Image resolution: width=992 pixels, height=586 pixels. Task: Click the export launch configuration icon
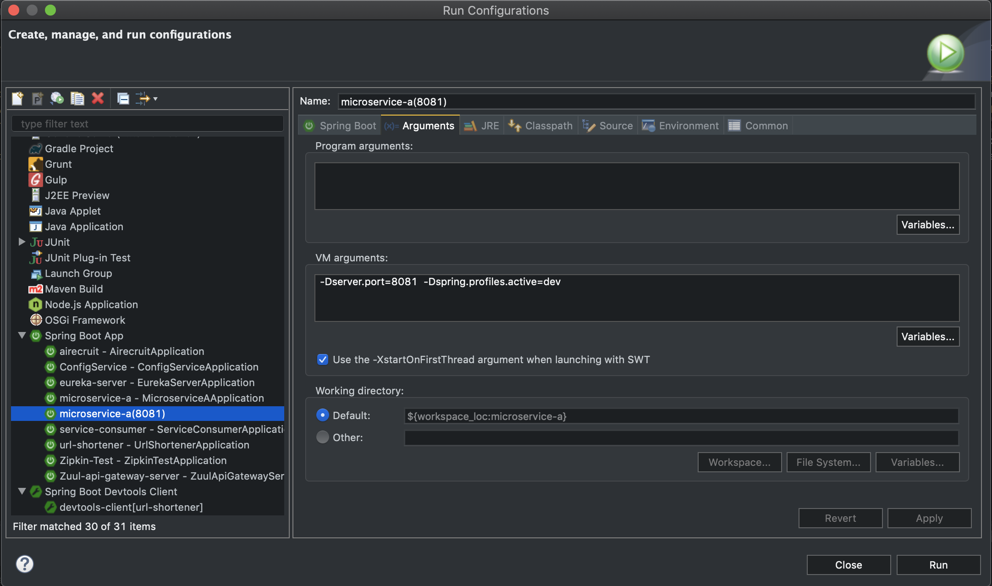pyautogui.click(x=57, y=98)
